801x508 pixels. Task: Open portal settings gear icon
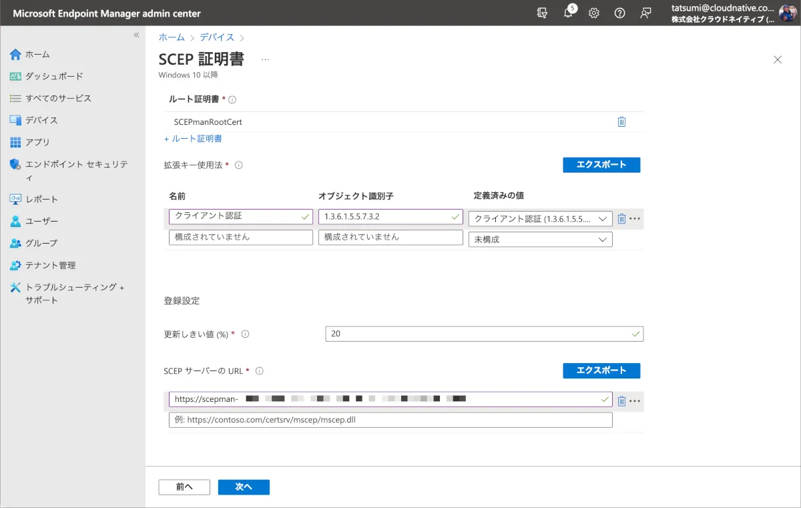pyautogui.click(x=593, y=13)
